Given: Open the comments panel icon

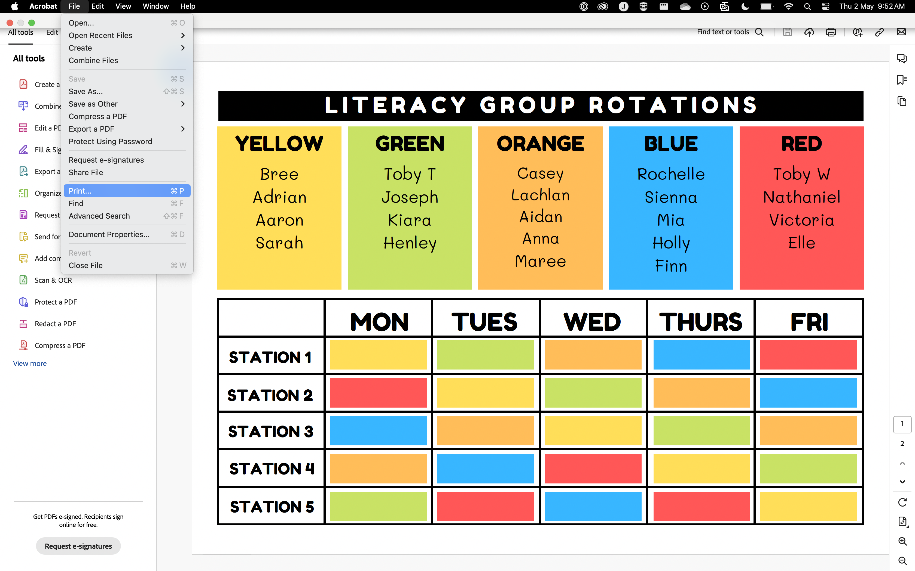Looking at the screenshot, I should coord(902,58).
